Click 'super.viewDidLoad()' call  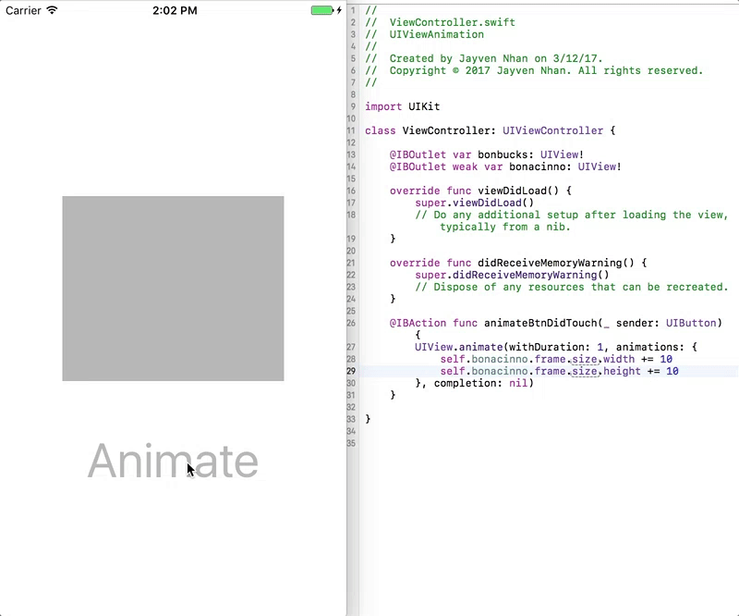pyautogui.click(x=474, y=203)
